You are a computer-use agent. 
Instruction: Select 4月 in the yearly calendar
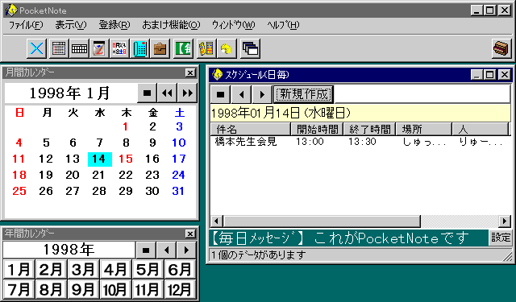point(115,270)
